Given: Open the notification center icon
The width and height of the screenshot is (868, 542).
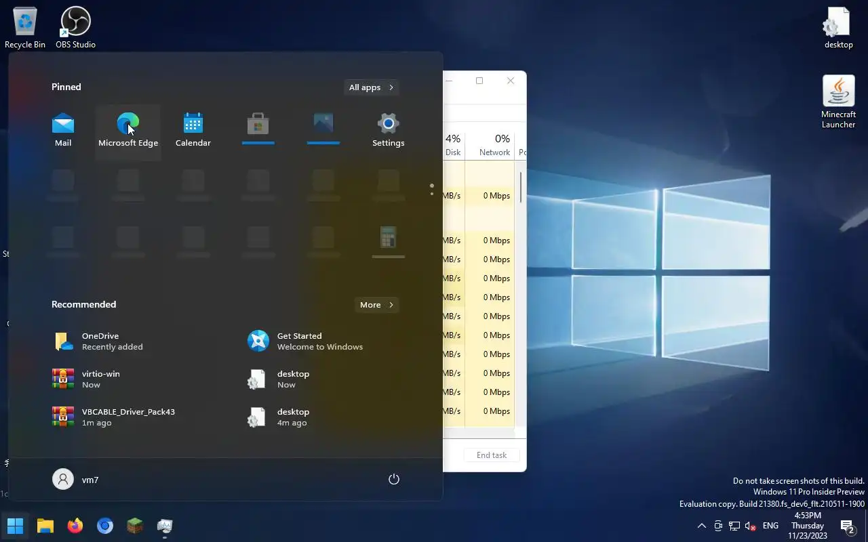Looking at the screenshot, I should point(847,526).
